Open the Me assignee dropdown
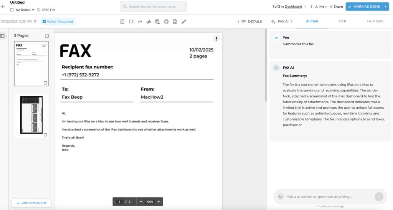Screen dimensions: 393x210 tap(321, 7)
